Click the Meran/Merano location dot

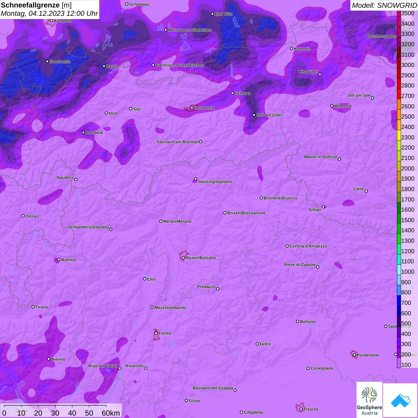click(161, 221)
